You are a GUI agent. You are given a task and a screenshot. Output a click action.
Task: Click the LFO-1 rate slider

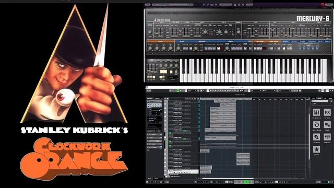[x=158, y=32]
